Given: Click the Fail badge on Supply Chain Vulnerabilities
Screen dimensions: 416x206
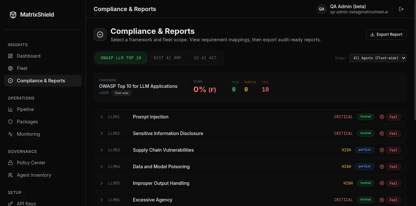Looking at the screenshot, I should click(394, 150).
